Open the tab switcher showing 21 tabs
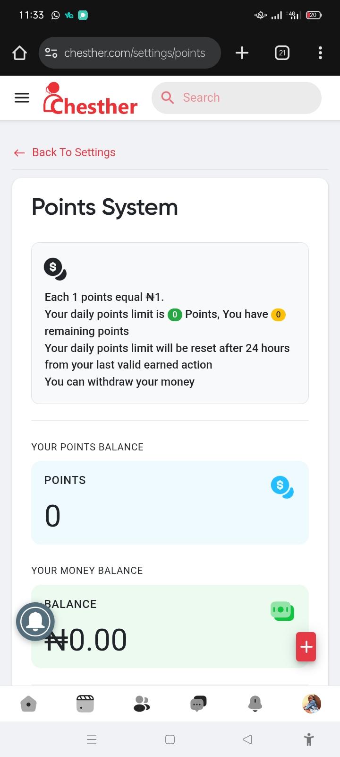The image size is (340, 757). point(282,53)
